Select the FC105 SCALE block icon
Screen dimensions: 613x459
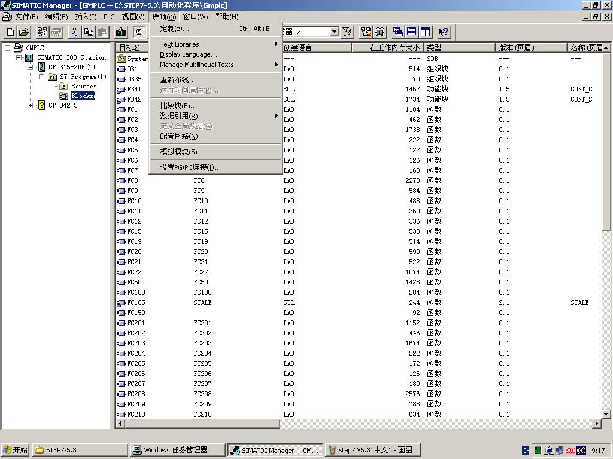(x=121, y=303)
